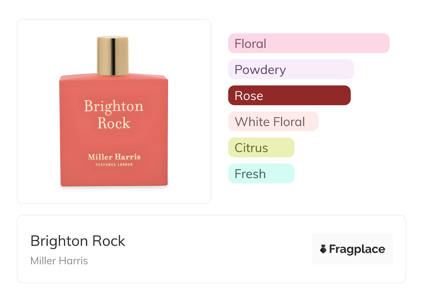423x300 pixels.
Task: Open the Miller Harris brand link
Action: coord(59,261)
